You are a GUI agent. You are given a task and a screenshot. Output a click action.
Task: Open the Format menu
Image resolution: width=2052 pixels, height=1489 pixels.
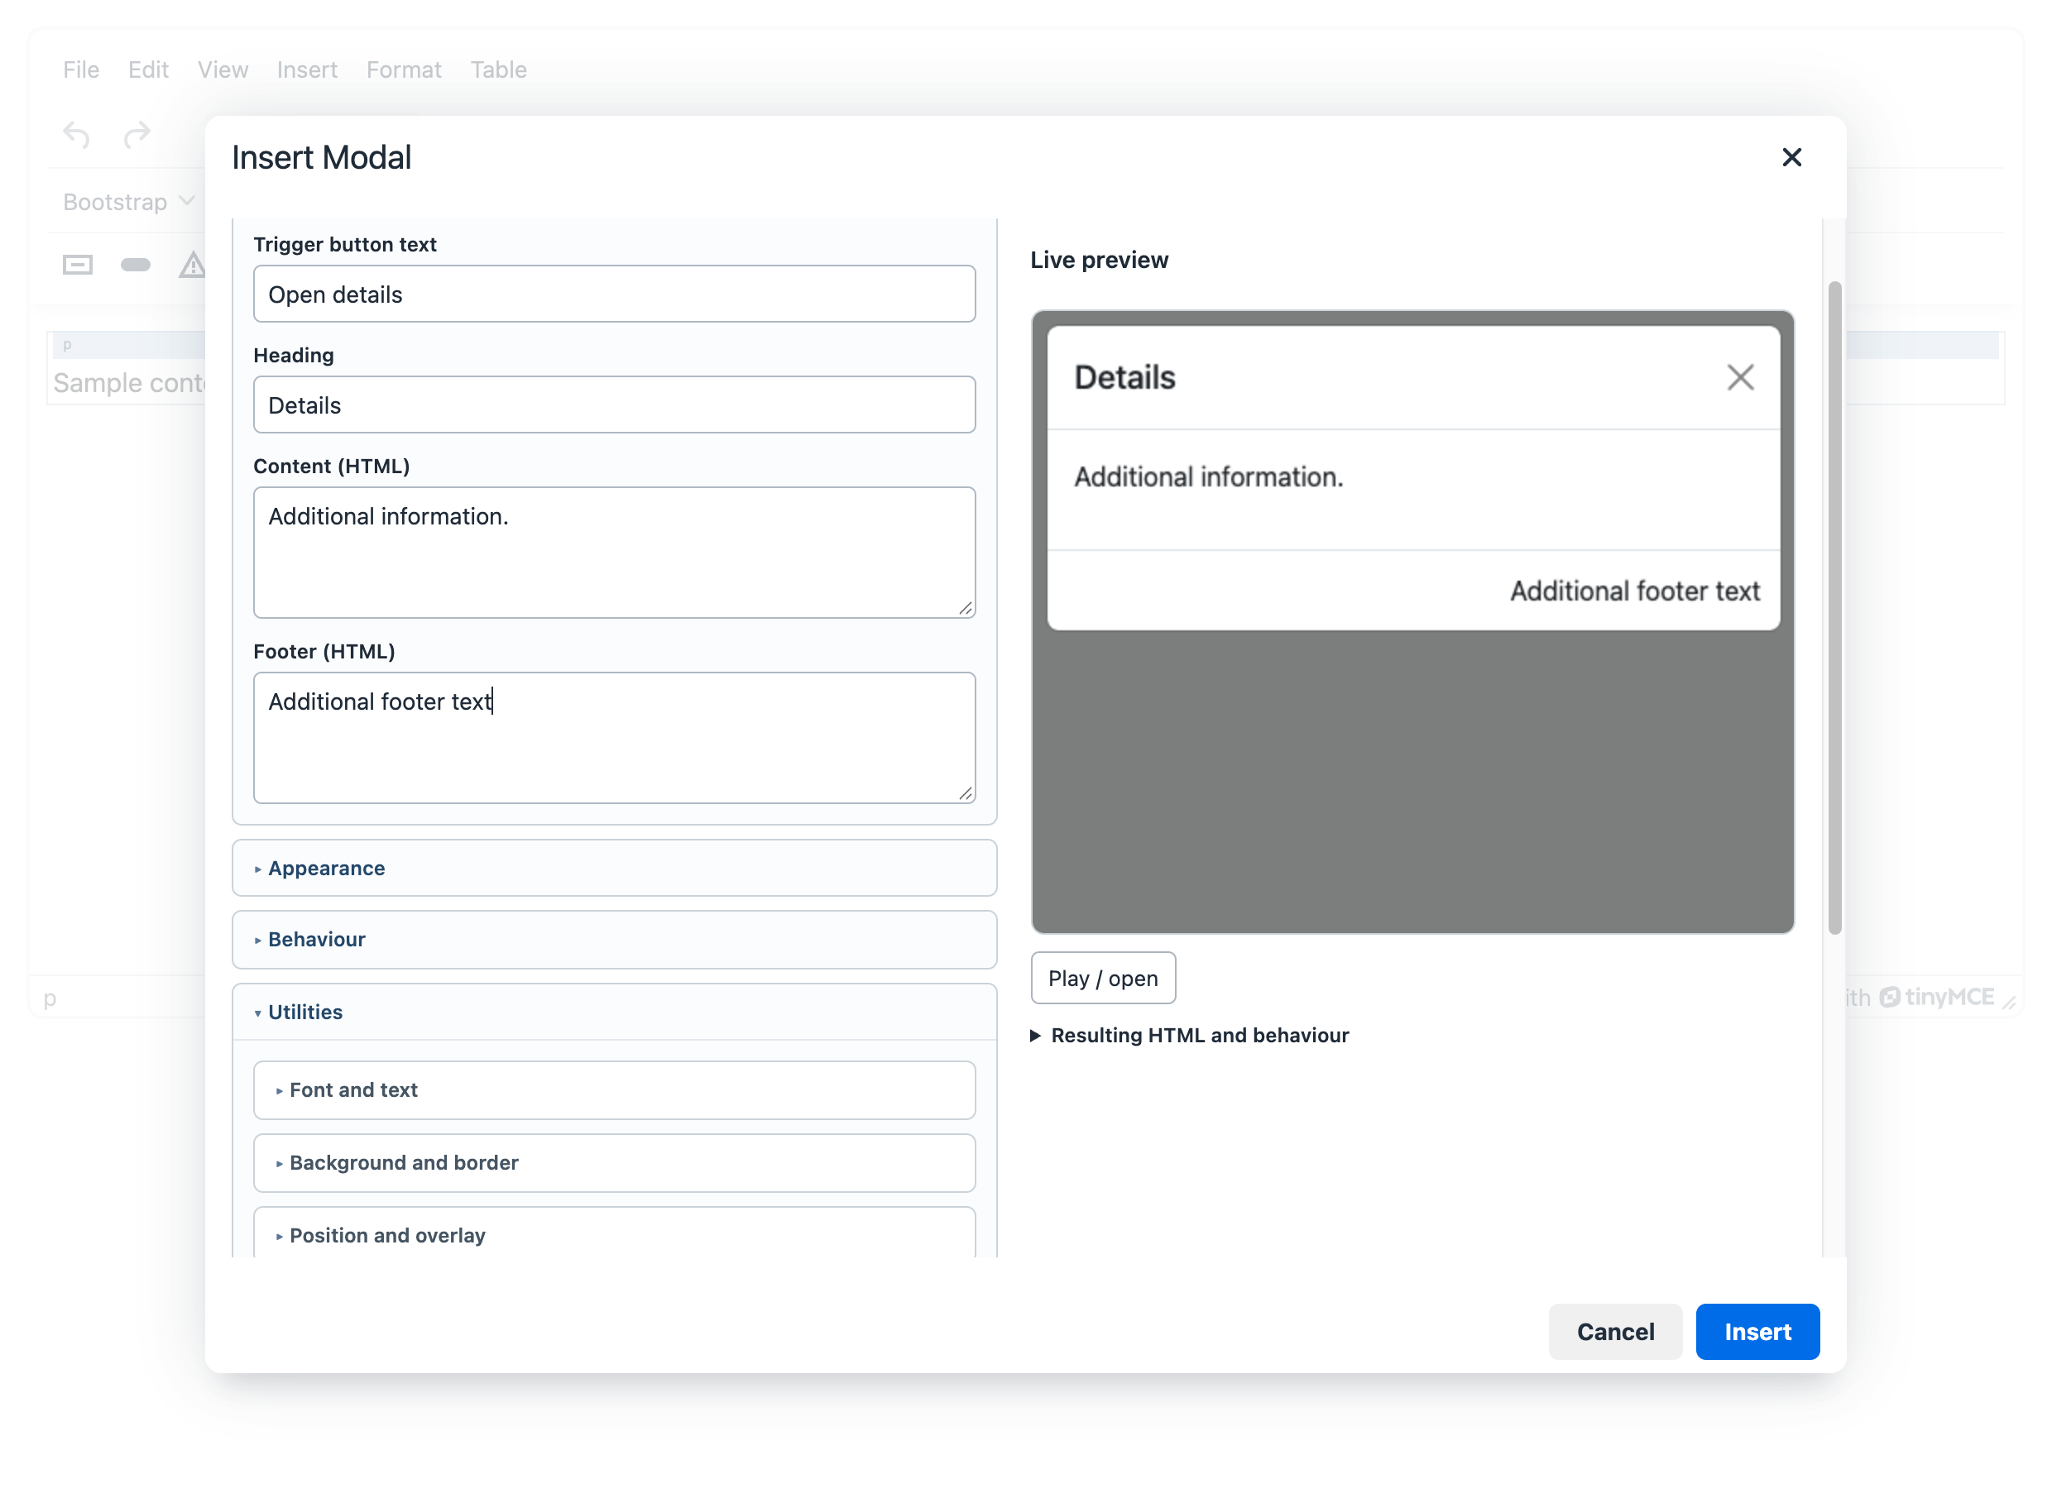(404, 69)
